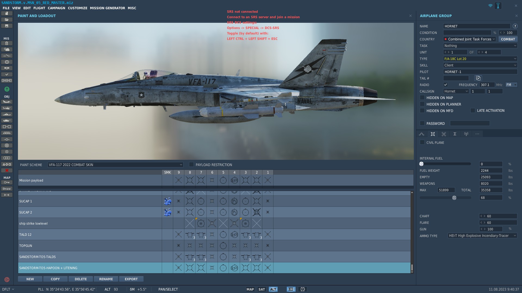
Task: Open the Paint Scheme dropdown
Action: pyautogui.click(x=115, y=165)
